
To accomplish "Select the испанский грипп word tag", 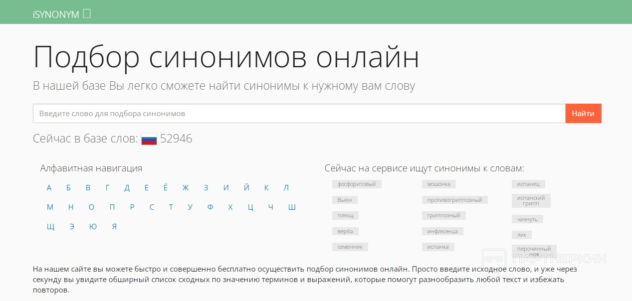I will pos(531,201).
